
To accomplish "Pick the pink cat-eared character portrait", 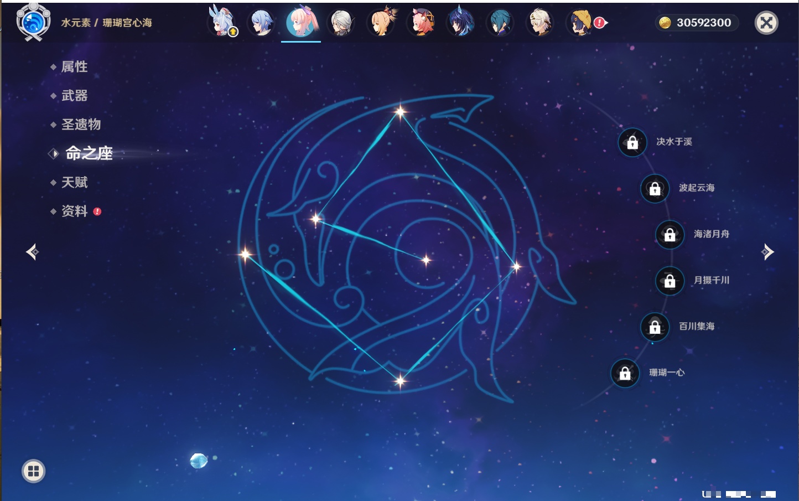I will [x=421, y=23].
